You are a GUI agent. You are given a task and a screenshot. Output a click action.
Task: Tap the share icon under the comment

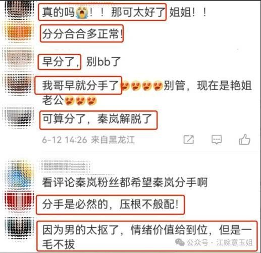tap(189, 140)
